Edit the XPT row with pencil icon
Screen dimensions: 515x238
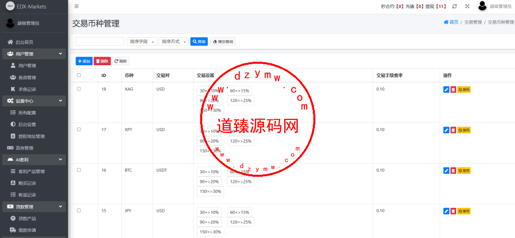click(x=446, y=130)
